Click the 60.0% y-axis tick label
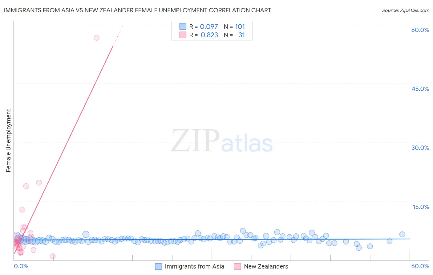Image resolution: width=433 pixels, height=275 pixels. [420, 30]
